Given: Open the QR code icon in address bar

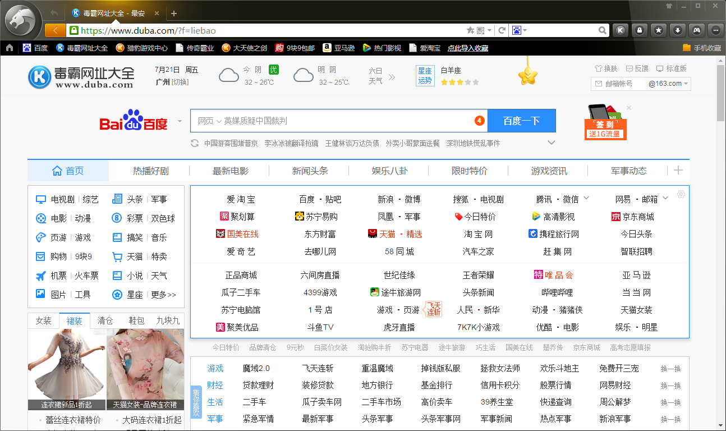Looking at the screenshot, I should (x=481, y=30).
